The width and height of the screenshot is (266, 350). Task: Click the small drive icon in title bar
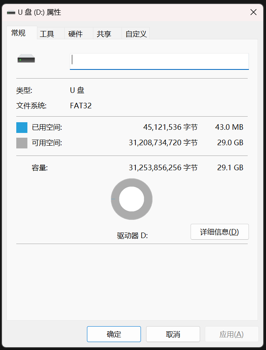11,12
